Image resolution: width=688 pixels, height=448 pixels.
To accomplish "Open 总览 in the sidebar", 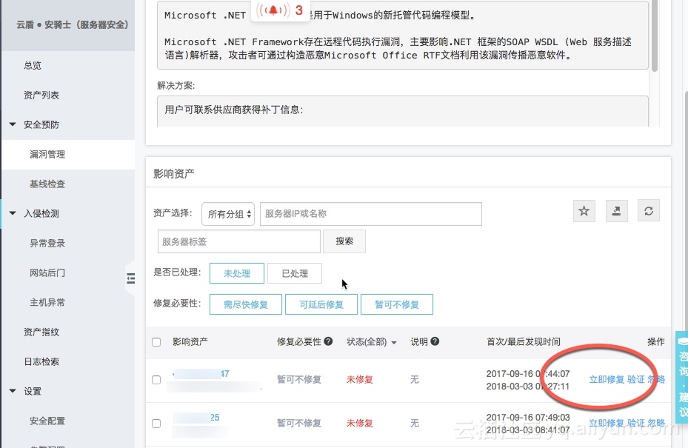I will tap(33, 65).
